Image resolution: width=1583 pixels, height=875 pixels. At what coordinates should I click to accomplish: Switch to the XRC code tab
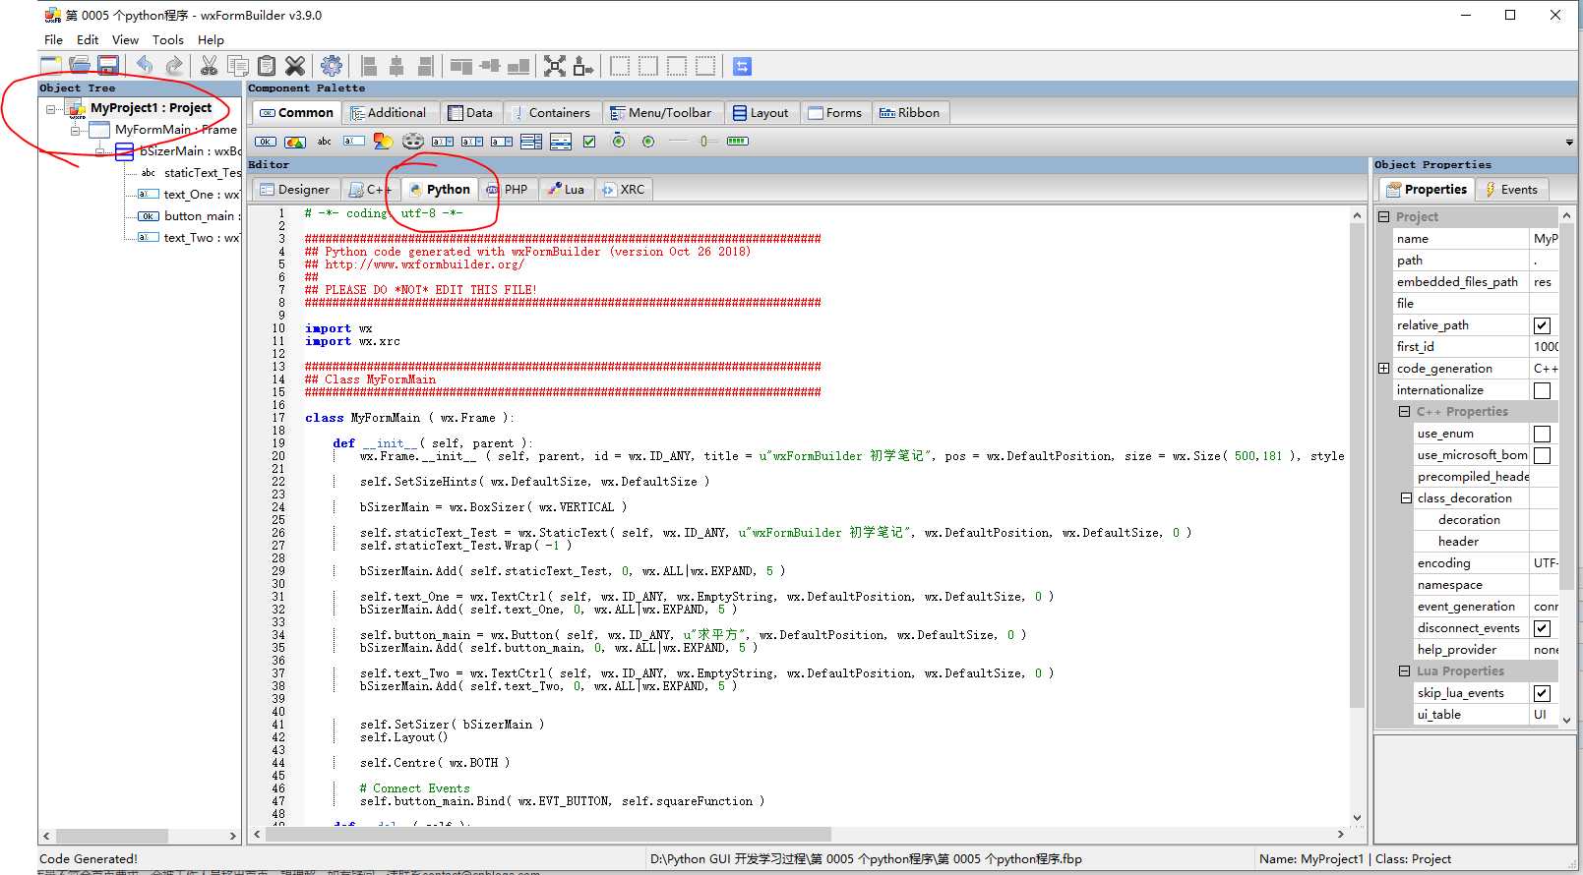click(x=624, y=190)
